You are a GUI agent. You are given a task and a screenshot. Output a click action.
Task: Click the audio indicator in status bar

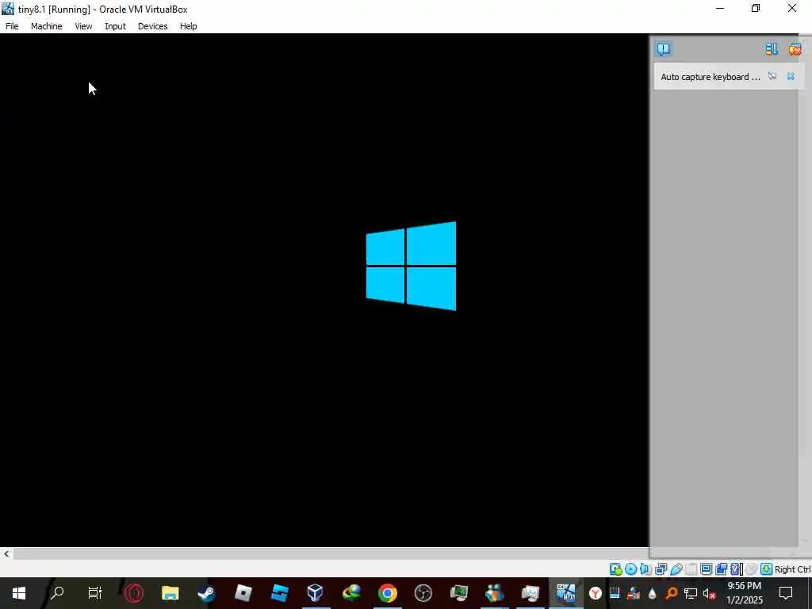click(645, 569)
